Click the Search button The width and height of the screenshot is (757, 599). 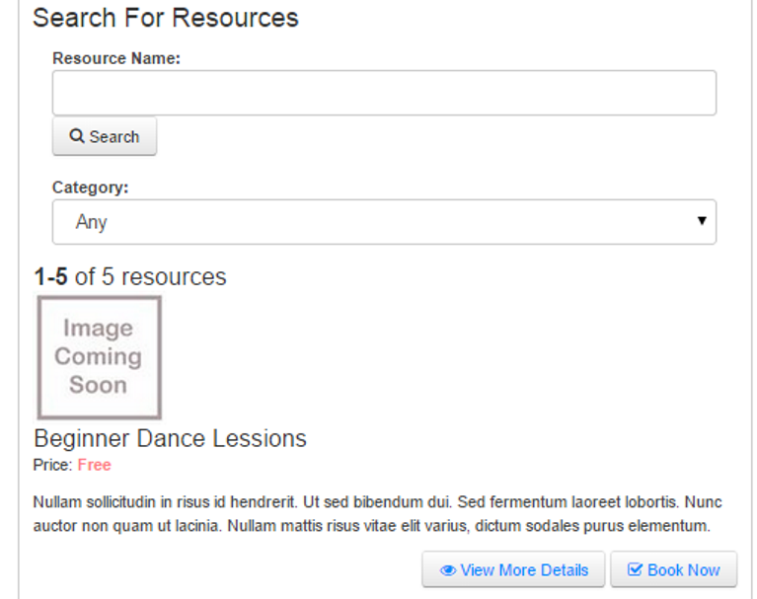pyautogui.click(x=105, y=136)
